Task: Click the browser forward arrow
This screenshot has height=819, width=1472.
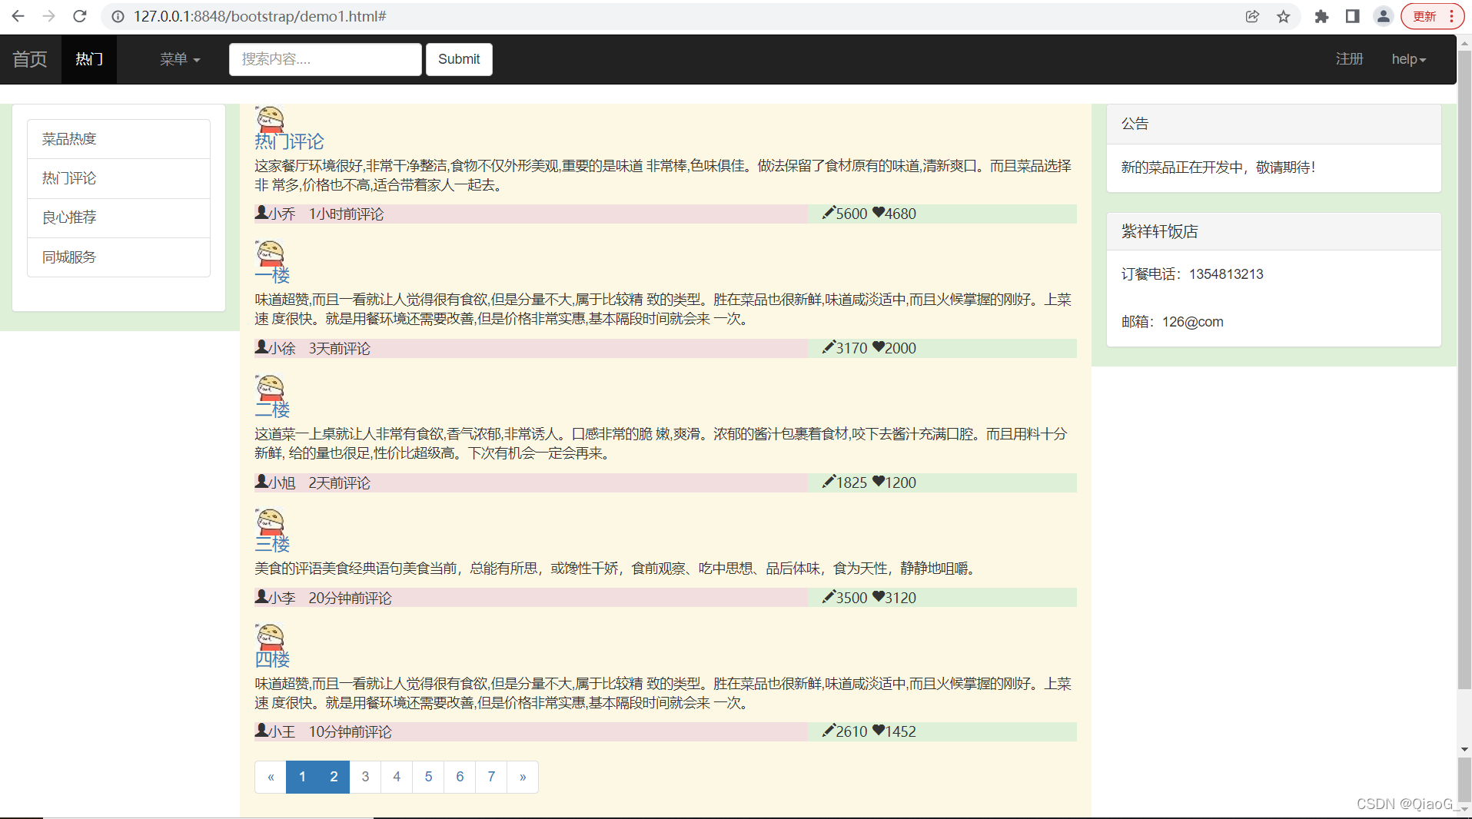Action: pyautogui.click(x=49, y=16)
